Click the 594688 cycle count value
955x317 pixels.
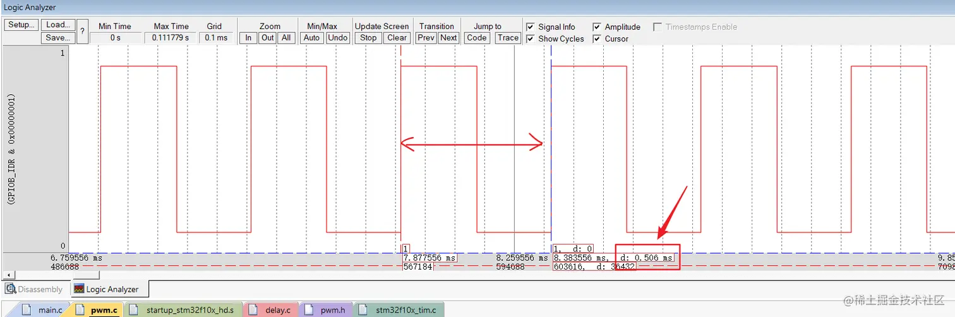click(x=510, y=267)
